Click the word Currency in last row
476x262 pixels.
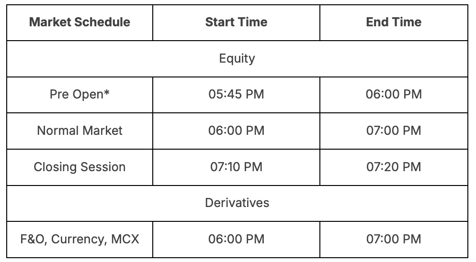78,239
